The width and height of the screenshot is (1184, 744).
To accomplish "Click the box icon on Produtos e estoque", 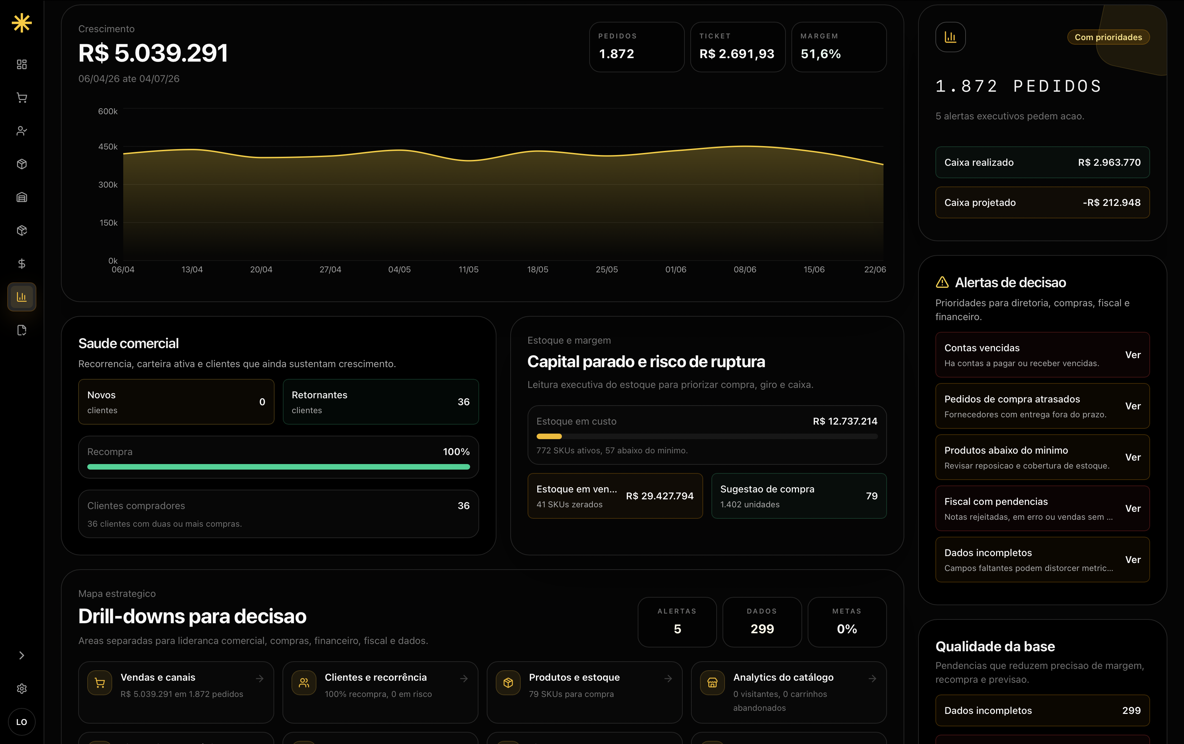I will 508,682.
